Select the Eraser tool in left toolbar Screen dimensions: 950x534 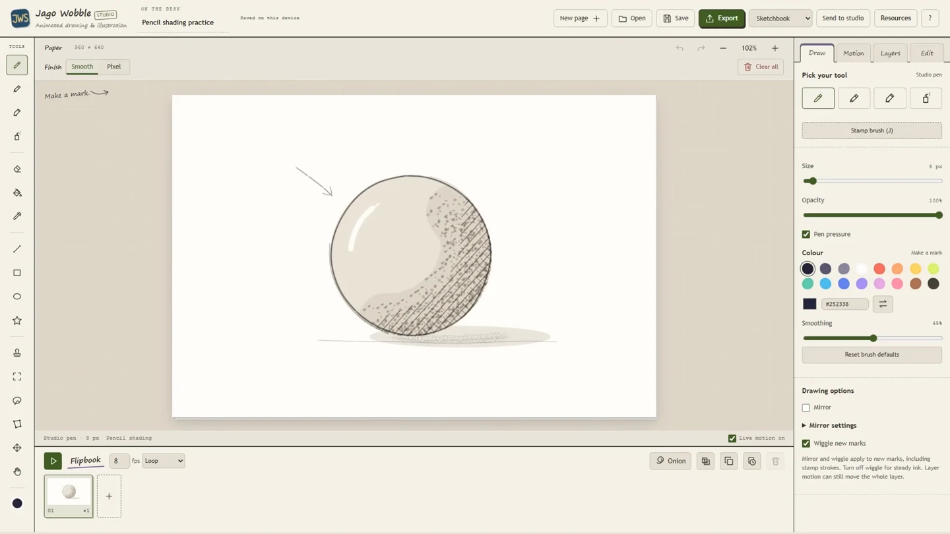(17, 169)
